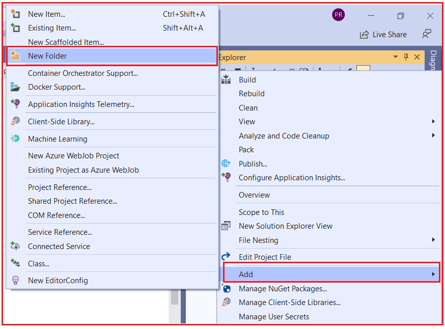Select Scope to This
The width and height of the screenshot is (445, 329).
click(x=330, y=212)
